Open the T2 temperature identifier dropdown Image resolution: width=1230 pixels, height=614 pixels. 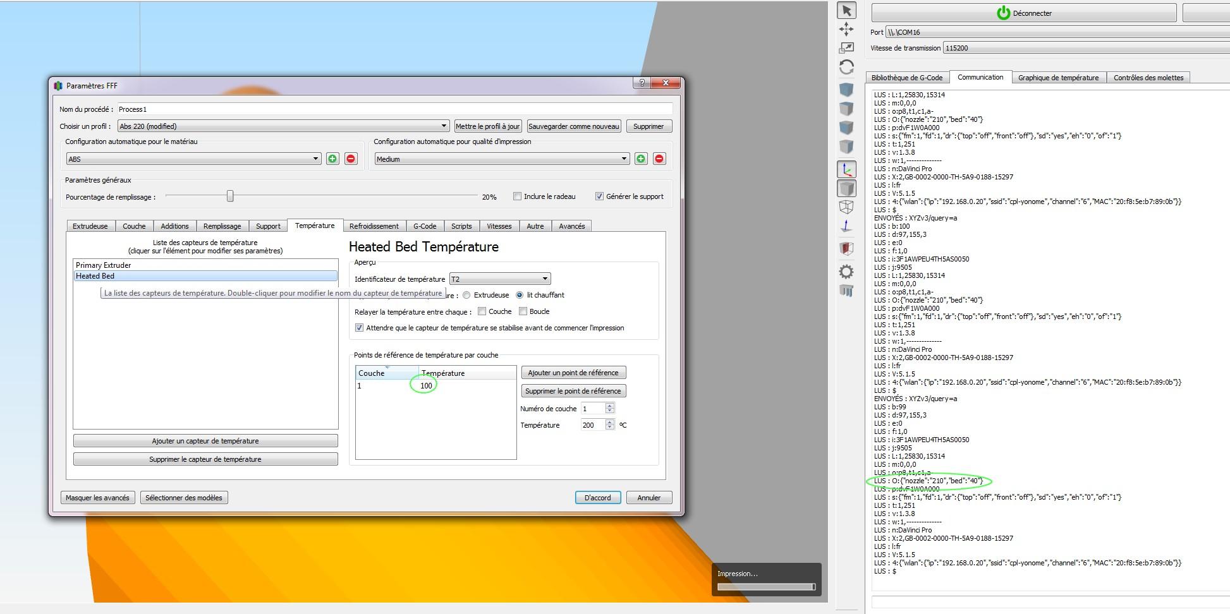(500, 279)
